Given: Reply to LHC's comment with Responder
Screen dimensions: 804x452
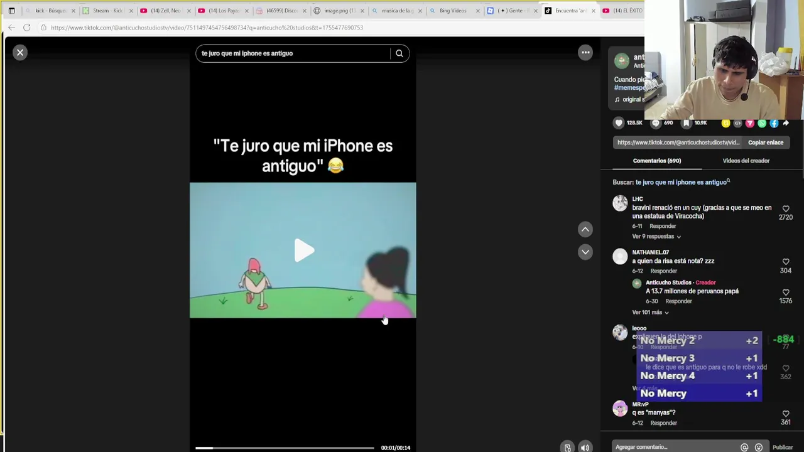Looking at the screenshot, I should tap(663, 226).
